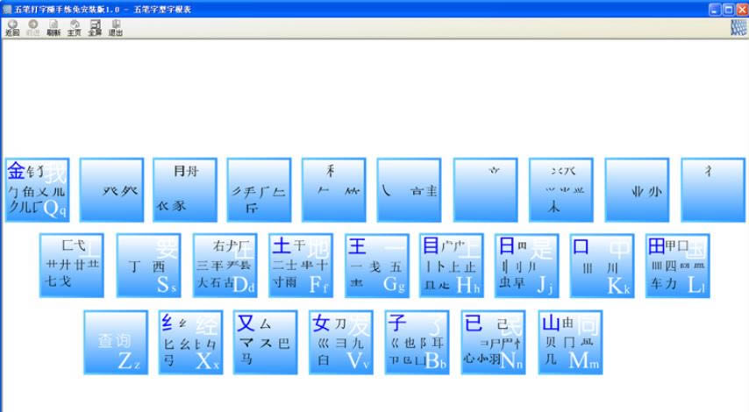
Task: Switch to 全屏 (Fullscreen) mode
Action: pyautogui.click(x=95, y=27)
